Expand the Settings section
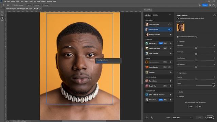Viewport: 217px width, 122px height. (177, 96)
